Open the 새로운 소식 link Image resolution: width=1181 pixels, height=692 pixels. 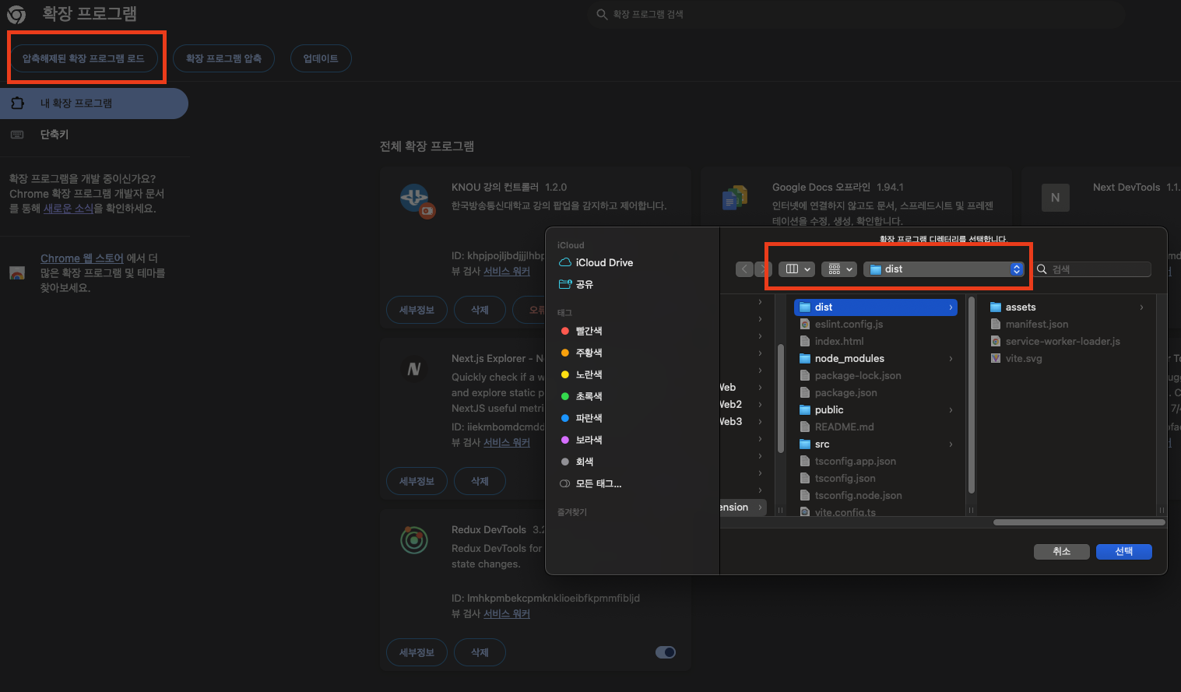pyautogui.click(x=69, y=209)
